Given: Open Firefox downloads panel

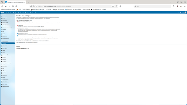Looking at the screenshot, I should click(120, 6).
